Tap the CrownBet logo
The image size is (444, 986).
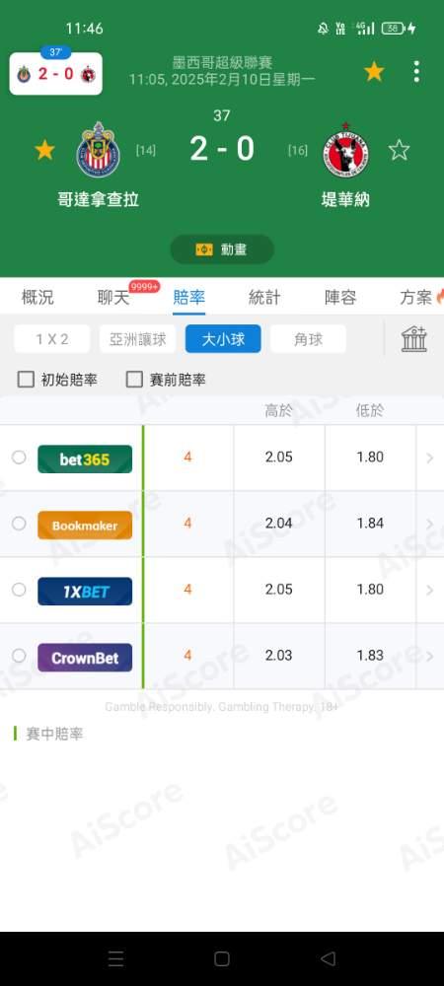85,657
